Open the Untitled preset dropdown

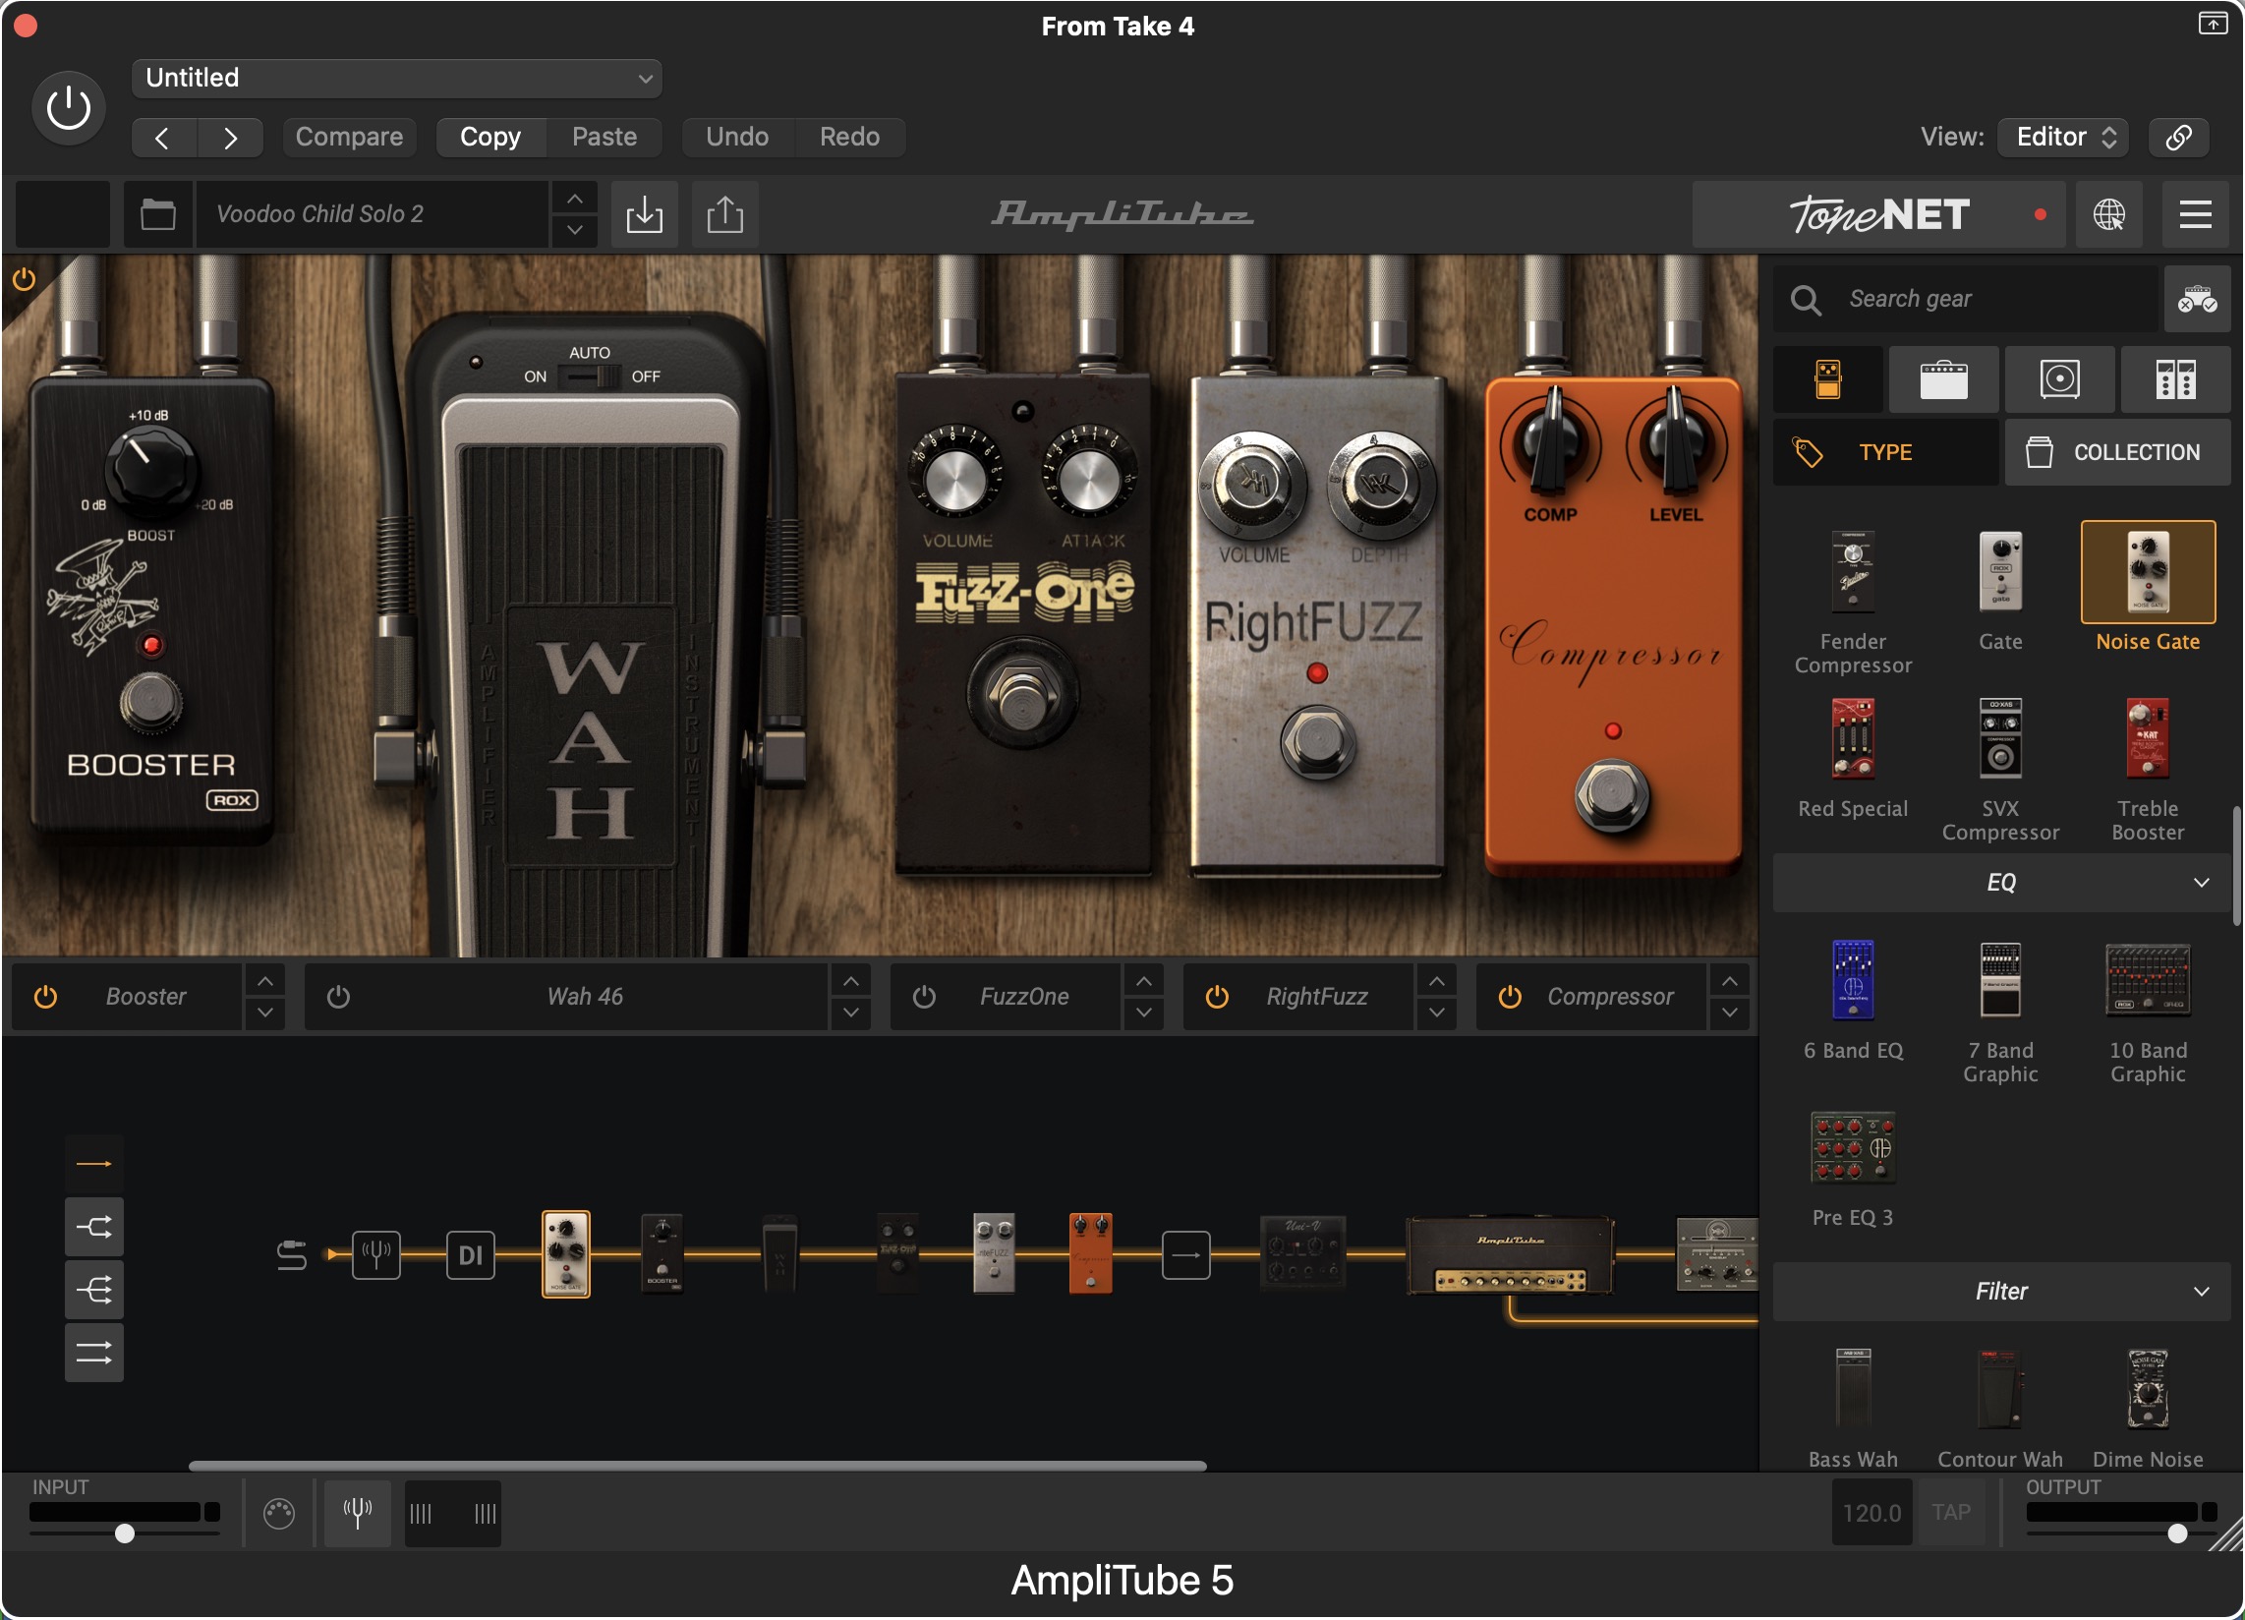click(x=396, y=79)
